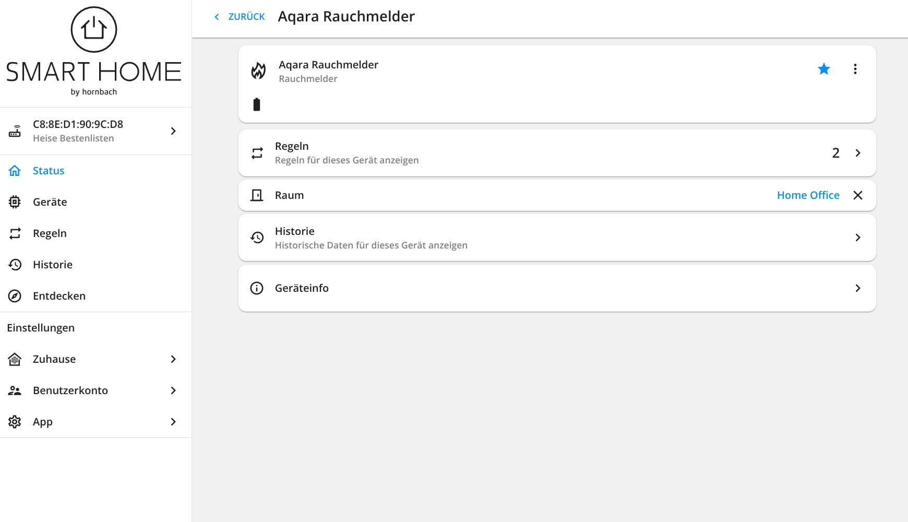Click the Smart Home house logo
908x522 pixels.
[x=94, y=30]
